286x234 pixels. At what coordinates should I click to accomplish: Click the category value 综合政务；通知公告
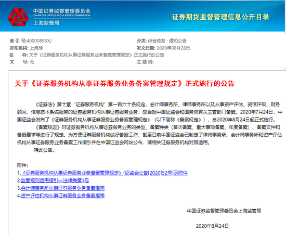click(167, 41)
